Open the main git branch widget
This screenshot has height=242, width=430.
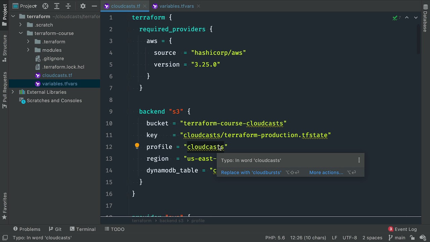tap(397, 238)
